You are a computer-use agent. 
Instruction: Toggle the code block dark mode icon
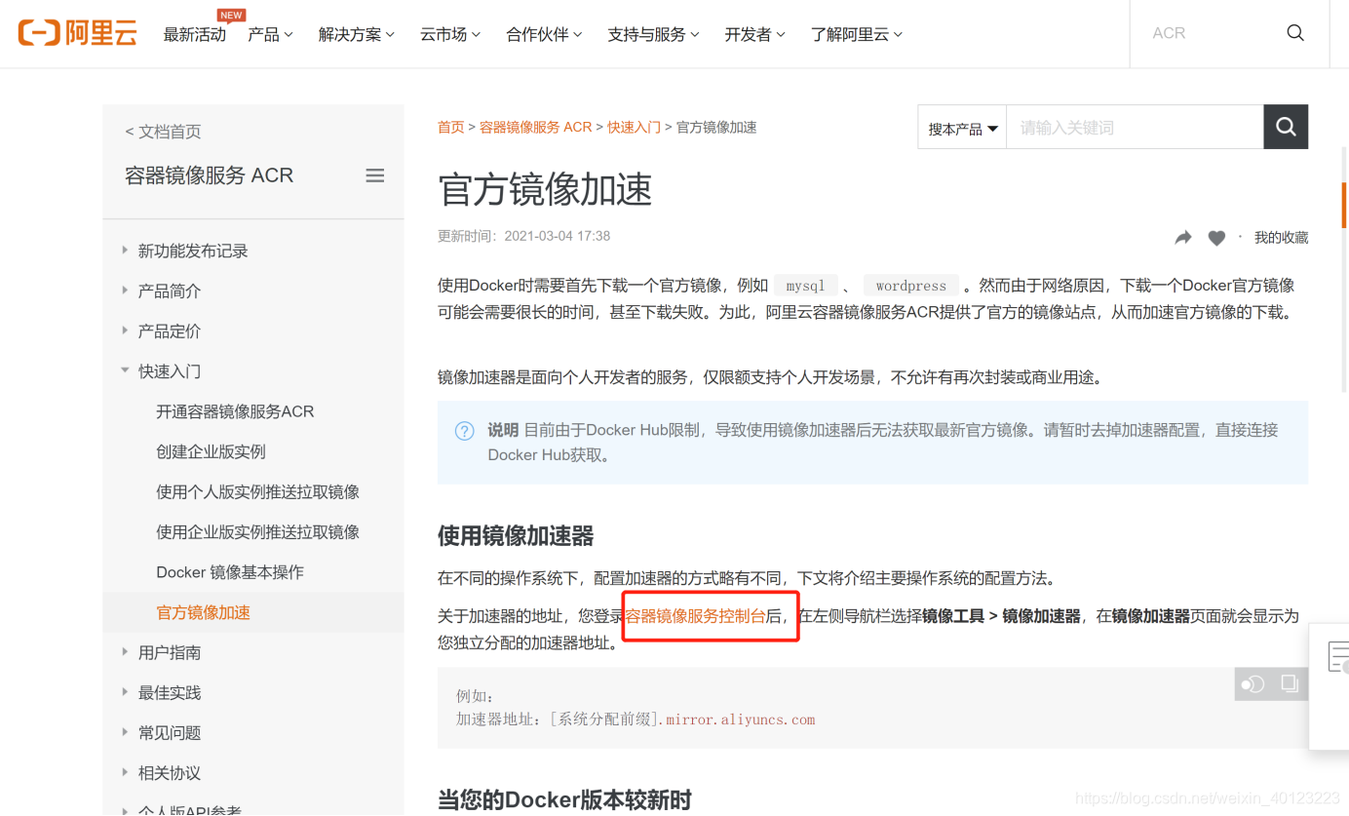click(x=1253, y=684)
